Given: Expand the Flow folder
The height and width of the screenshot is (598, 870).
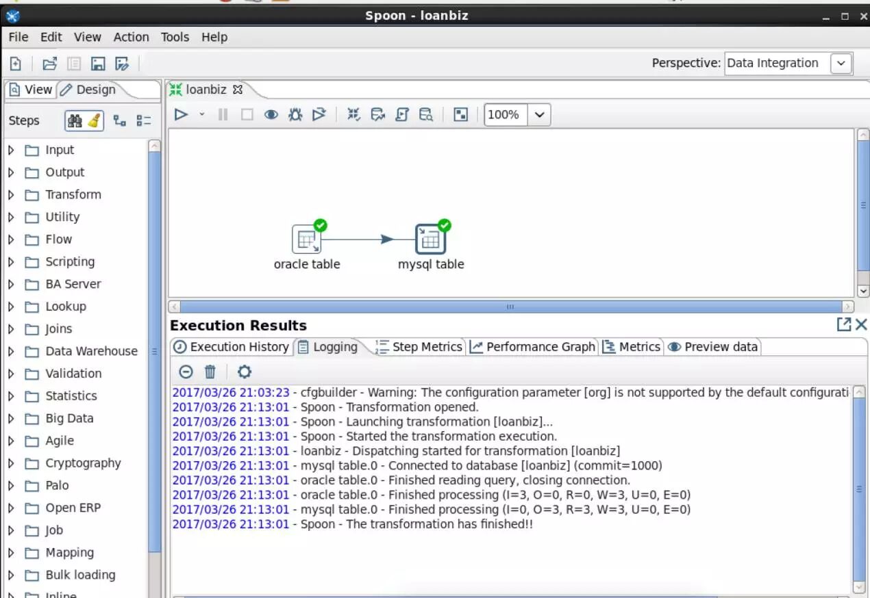Looking at the screenshot, I should click(x=11, y=239).
